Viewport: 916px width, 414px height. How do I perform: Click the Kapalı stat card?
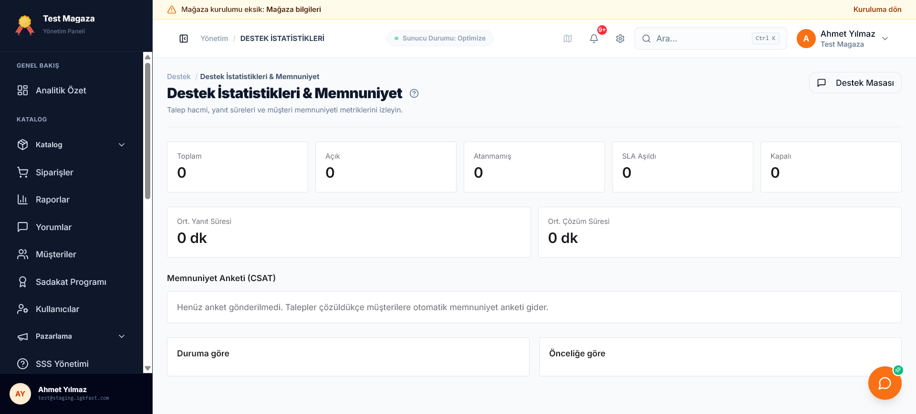(831, 167)
